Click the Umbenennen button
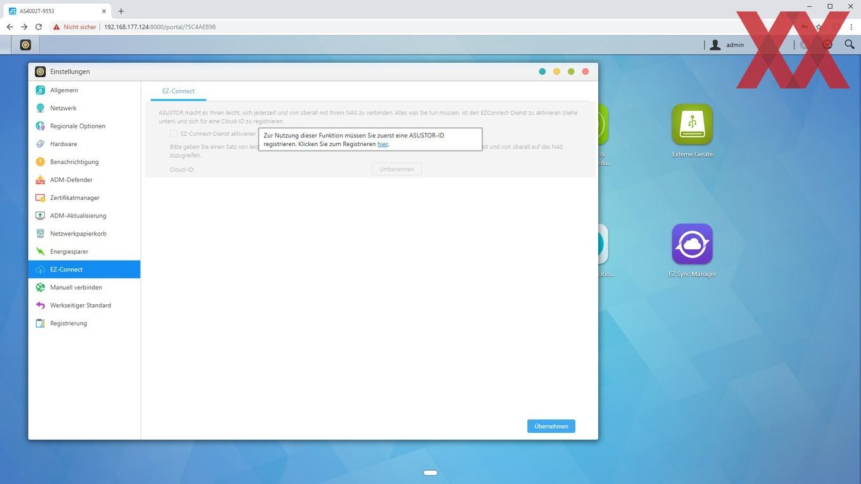The height and width of the screenshot is (484, 861). (396, 169)
